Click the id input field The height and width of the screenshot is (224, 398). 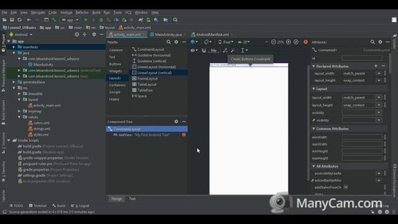coord(362,58)
